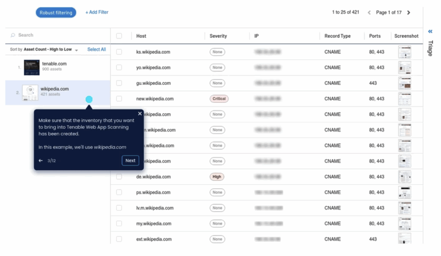
Task: Check the de.wikipedia.com row checkbox
Action: [119, 177]
